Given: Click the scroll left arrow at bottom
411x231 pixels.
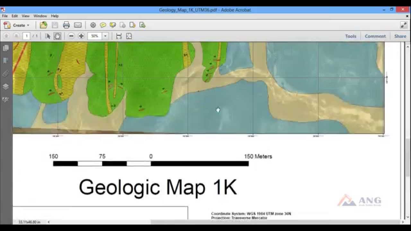Looking at the screenshot, I should (49, 222).
